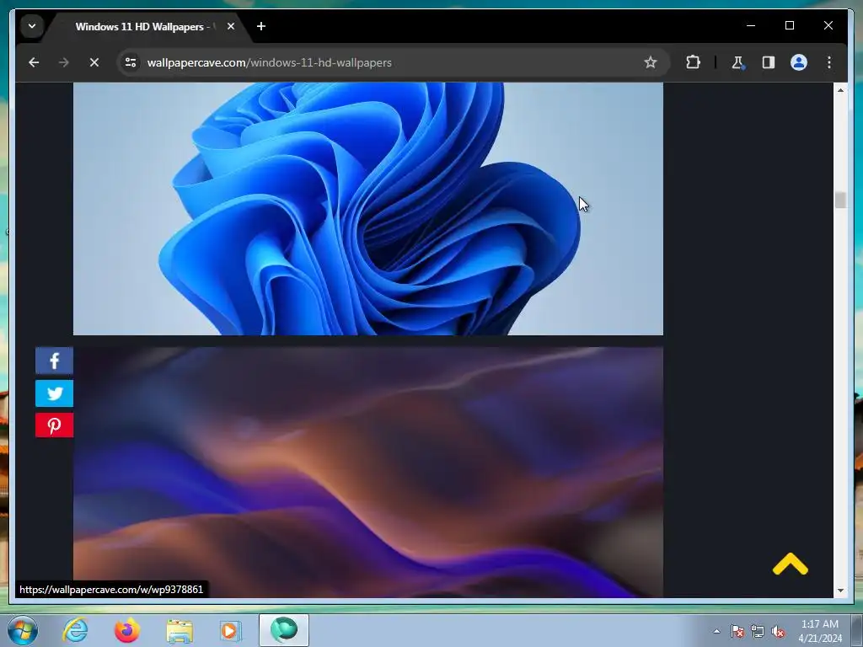Open the muted volume tray icon
This screenshot has width=863, height=647.
point(778,631)
